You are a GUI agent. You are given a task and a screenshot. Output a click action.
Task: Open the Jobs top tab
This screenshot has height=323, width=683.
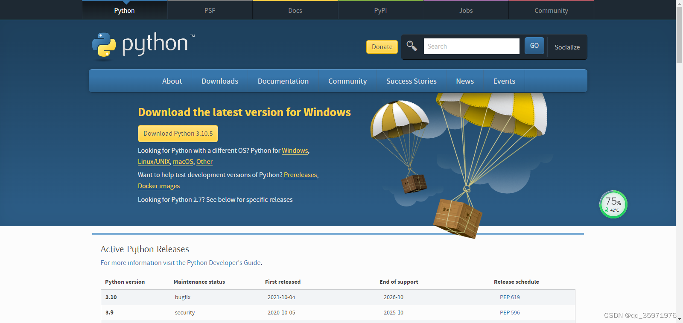click(x=466, y=10)
